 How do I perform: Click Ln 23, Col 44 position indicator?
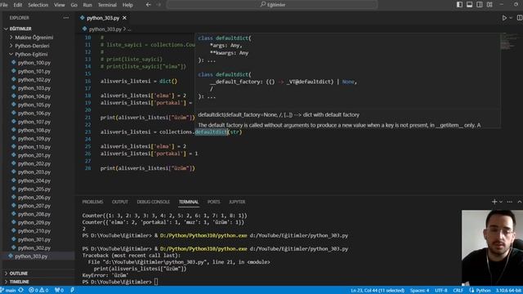click(x=378, y=291)
